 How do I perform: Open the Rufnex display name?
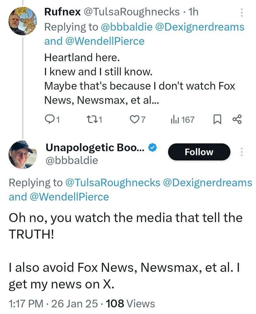pyautogui.click(x=62, y=12)
